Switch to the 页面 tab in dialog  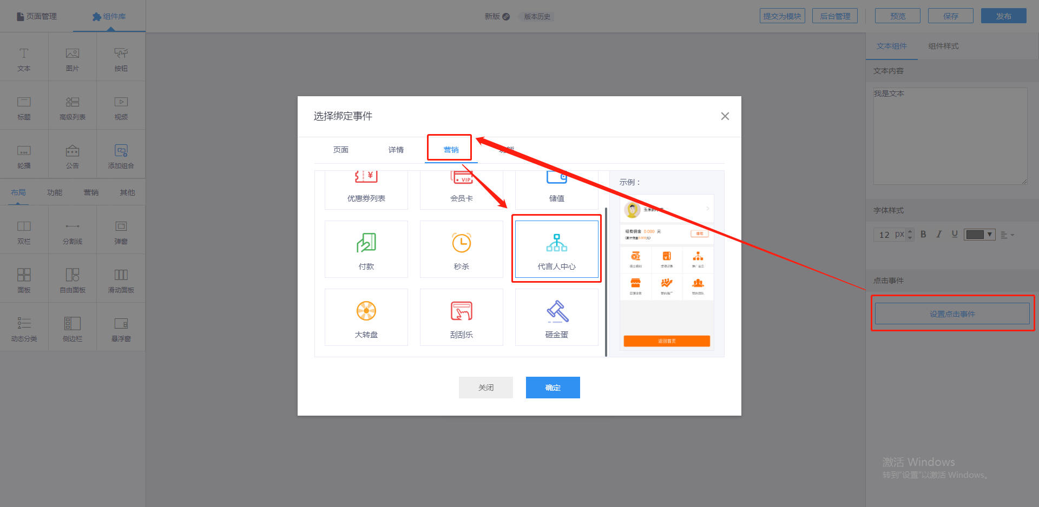pos(340,150)
